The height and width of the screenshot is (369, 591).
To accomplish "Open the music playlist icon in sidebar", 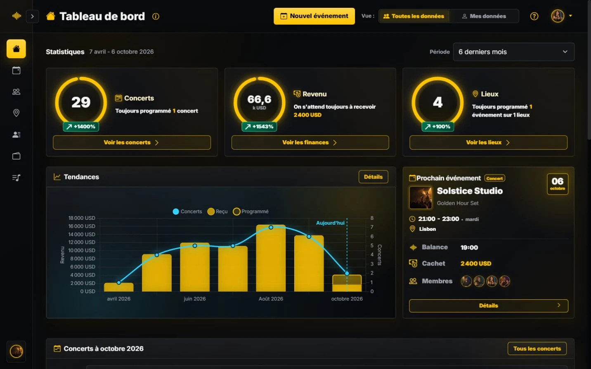I will (16, 178).
